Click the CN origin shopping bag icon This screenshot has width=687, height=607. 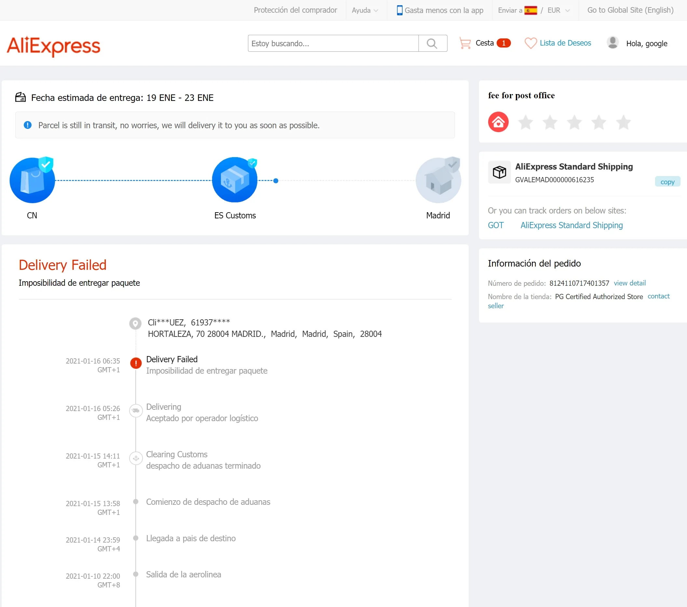(x=32, y=181)
